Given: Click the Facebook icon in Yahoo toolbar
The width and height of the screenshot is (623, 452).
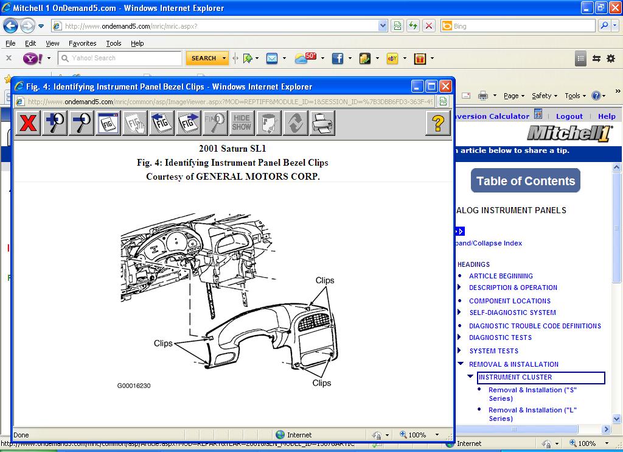Looking at the screenshot, I should pos(337,58).
